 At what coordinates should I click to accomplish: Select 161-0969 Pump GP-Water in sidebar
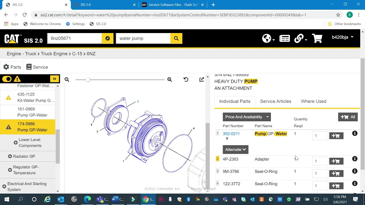[x=28, y=112]
